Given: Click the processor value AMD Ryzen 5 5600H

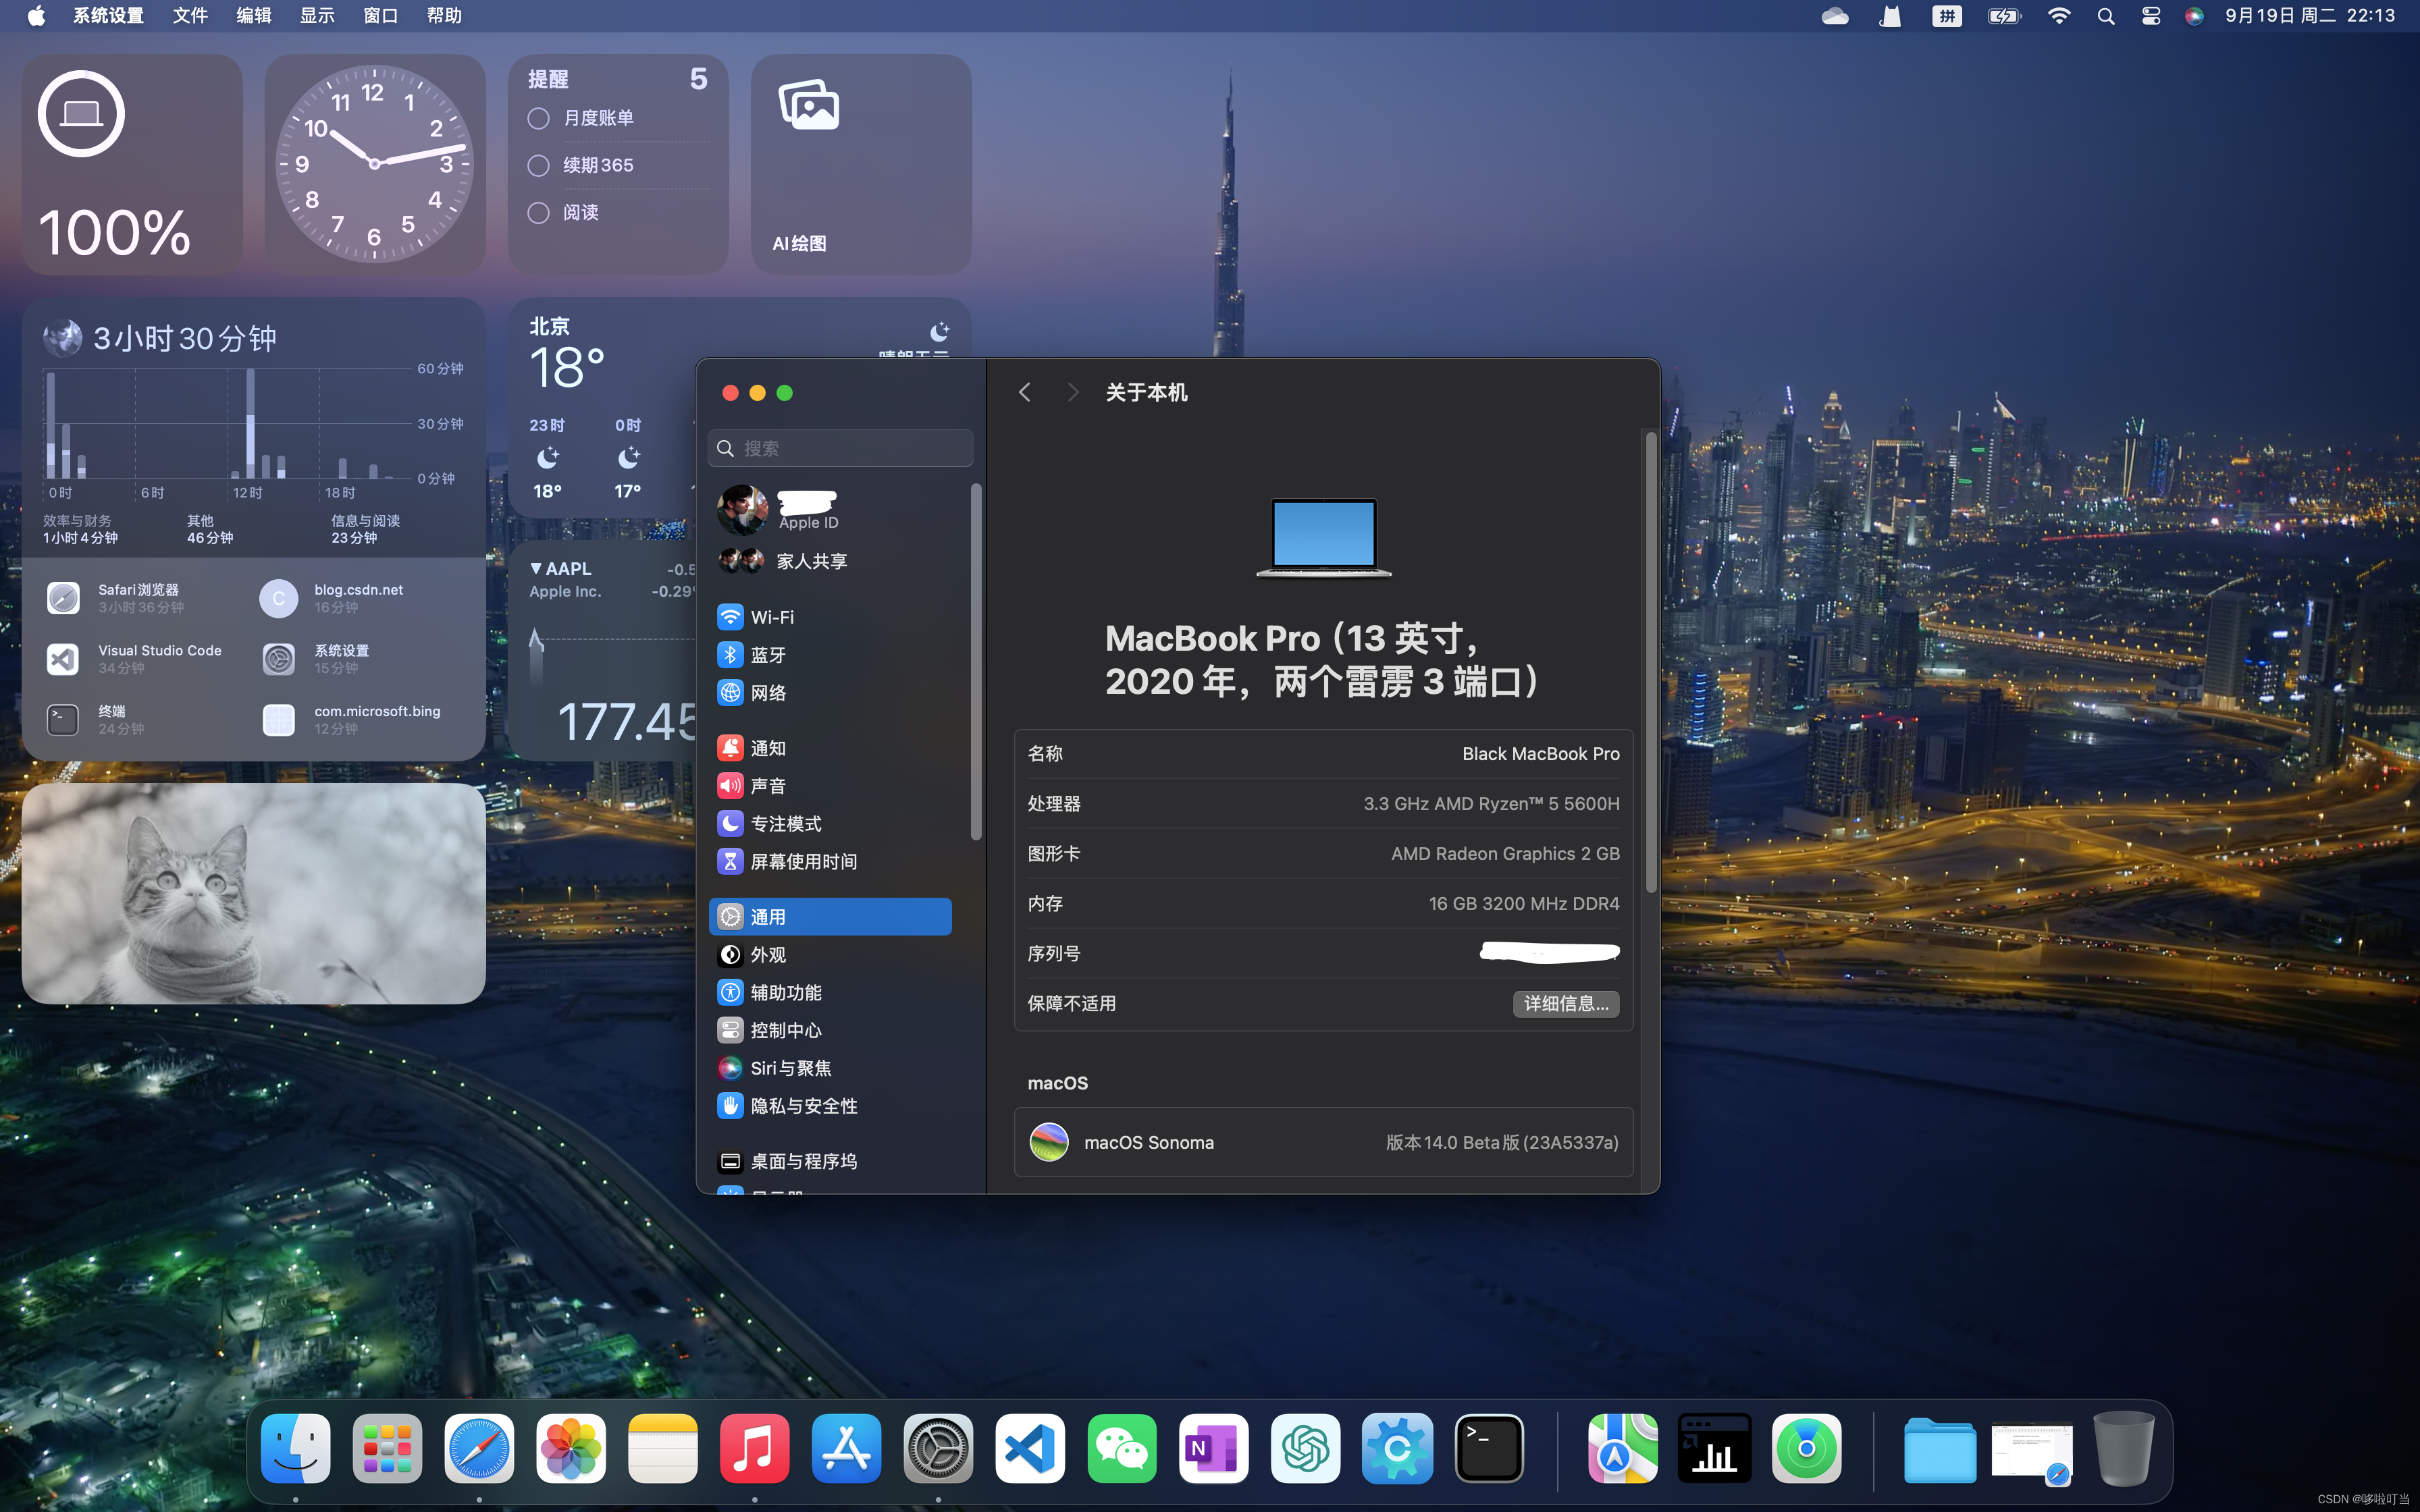Looking at the screenshot, I should click(1491, 804).
